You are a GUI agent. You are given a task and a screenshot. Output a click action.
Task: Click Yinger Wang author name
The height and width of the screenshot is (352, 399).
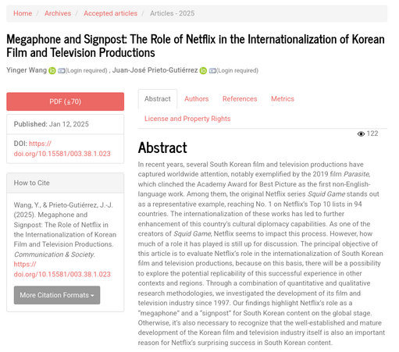[27, 70]
